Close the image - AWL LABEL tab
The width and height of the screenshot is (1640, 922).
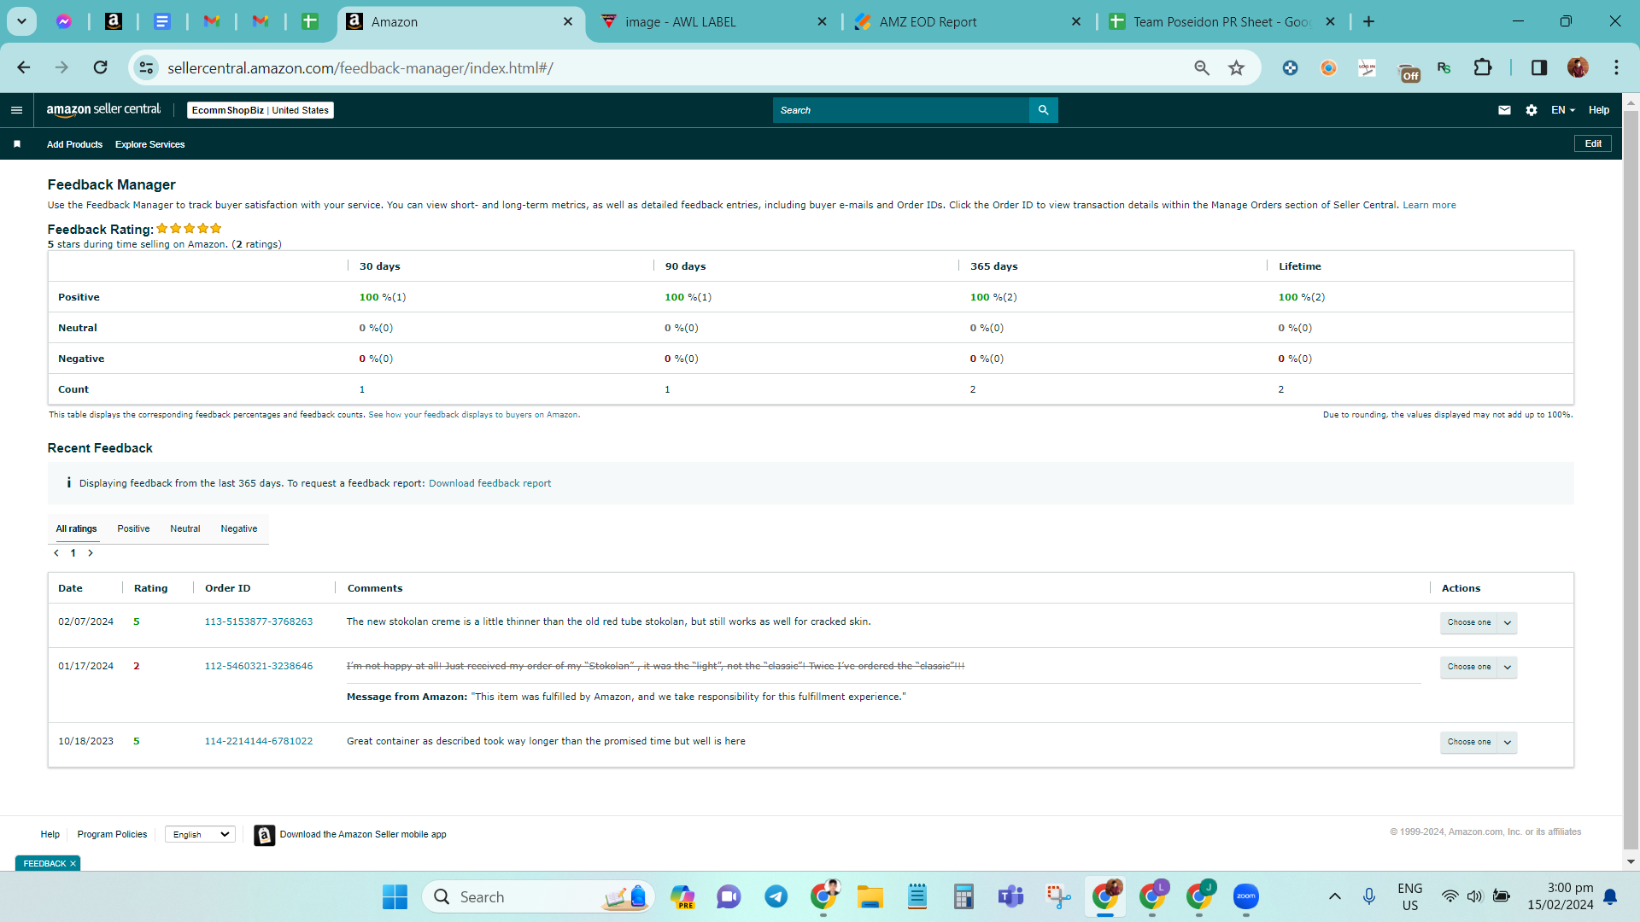pyautogui.click(x=822, y=22)
